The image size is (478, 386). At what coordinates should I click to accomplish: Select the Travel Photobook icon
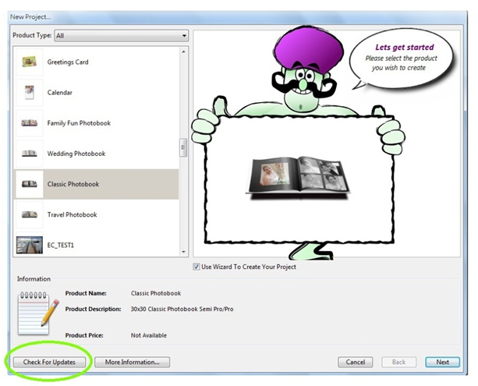point(30,214)
